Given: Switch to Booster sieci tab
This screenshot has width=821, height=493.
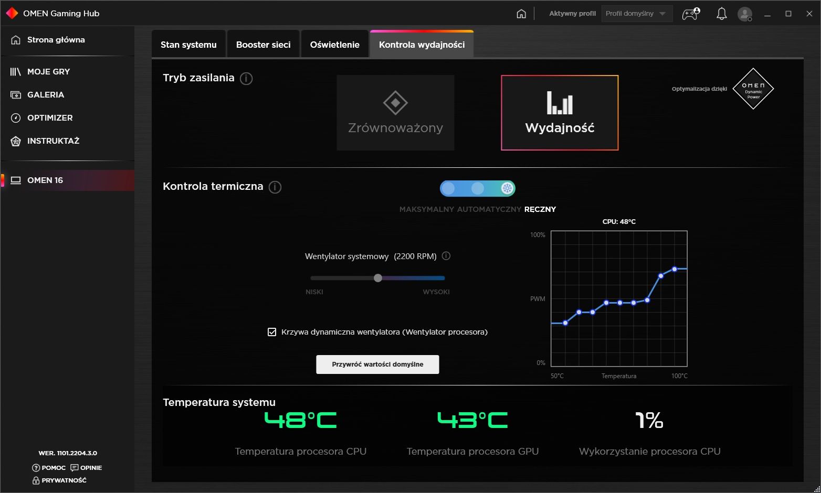Looking at the screenshot, I should [x=264, y=45].
